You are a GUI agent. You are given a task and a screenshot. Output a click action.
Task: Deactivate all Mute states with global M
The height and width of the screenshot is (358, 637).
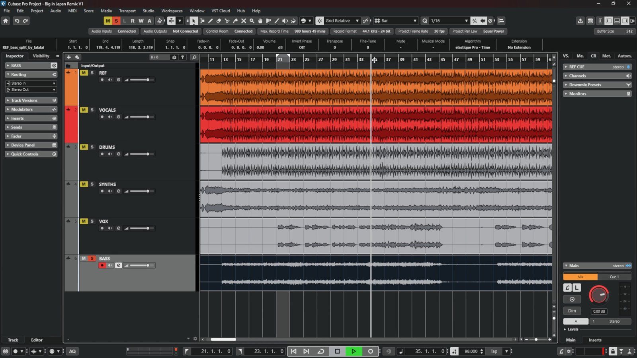tap(107, 21)
